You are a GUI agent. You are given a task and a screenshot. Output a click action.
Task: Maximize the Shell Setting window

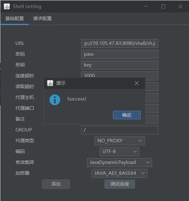pos(163,6)
